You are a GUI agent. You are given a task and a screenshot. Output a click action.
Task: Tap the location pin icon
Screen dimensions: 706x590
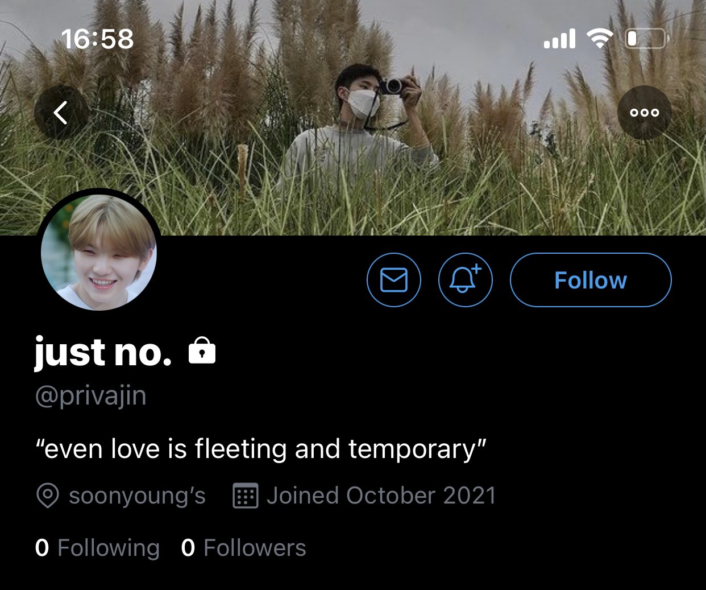coord(48,496)
